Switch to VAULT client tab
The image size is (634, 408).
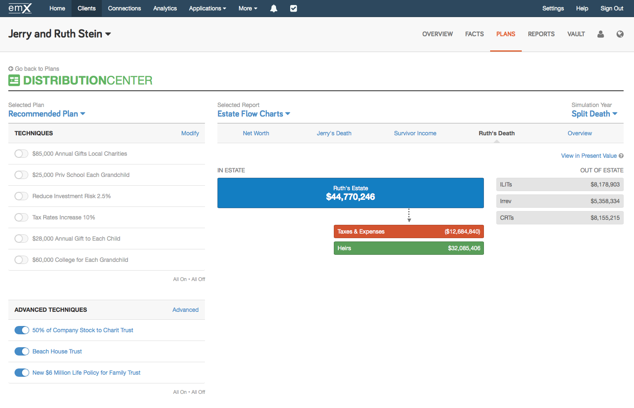point(576,34)
